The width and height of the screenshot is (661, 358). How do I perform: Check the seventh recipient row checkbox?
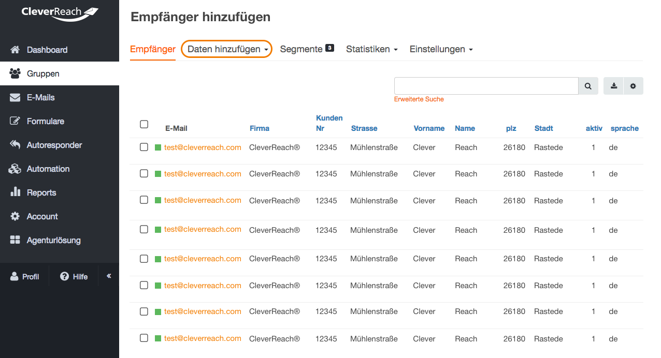(144, 311)
